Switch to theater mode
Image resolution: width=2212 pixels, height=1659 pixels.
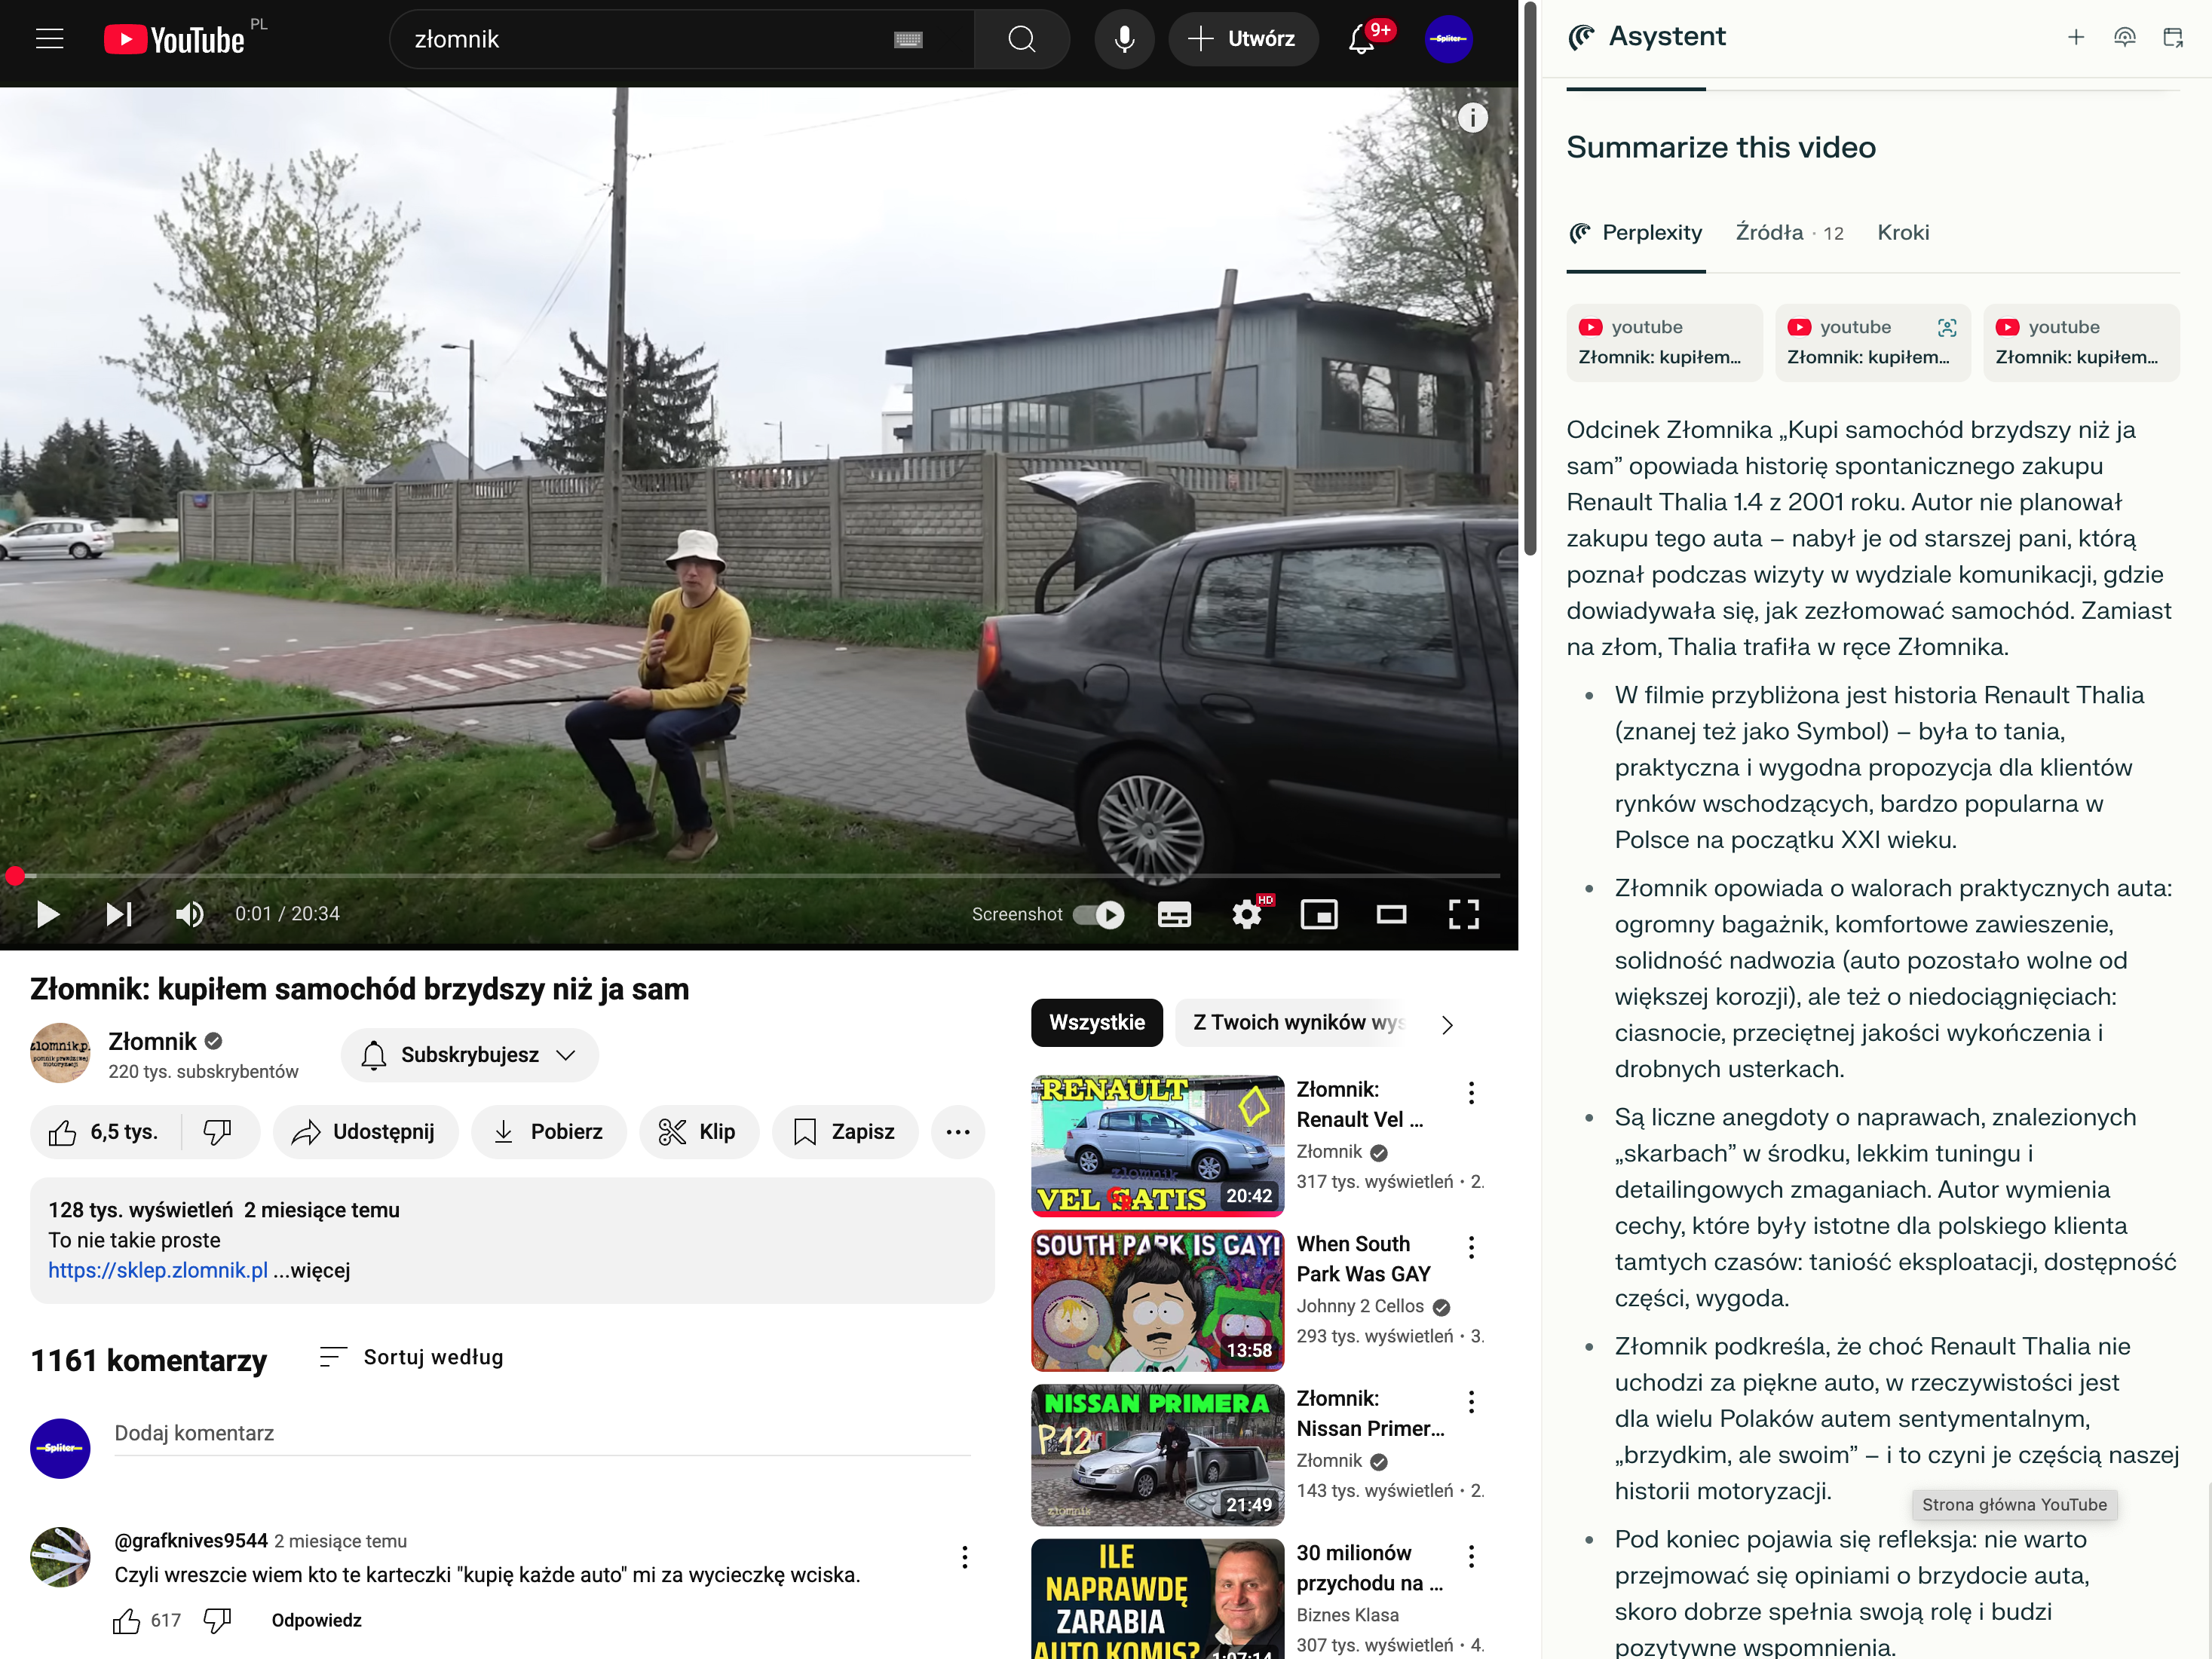[x=1391, y=914]
